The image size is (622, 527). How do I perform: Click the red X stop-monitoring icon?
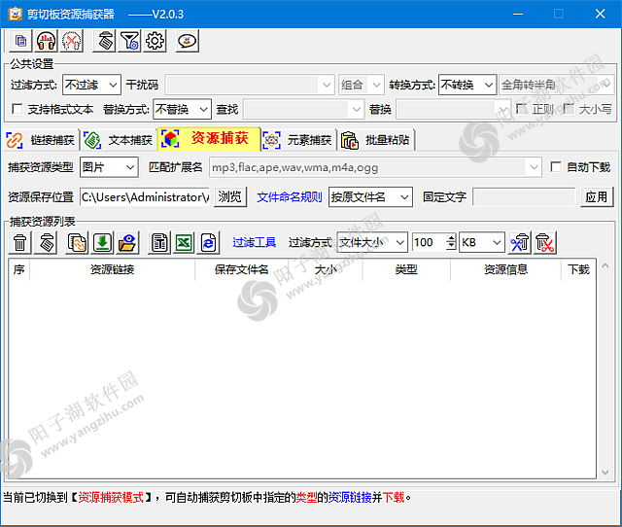coord(71,41)
